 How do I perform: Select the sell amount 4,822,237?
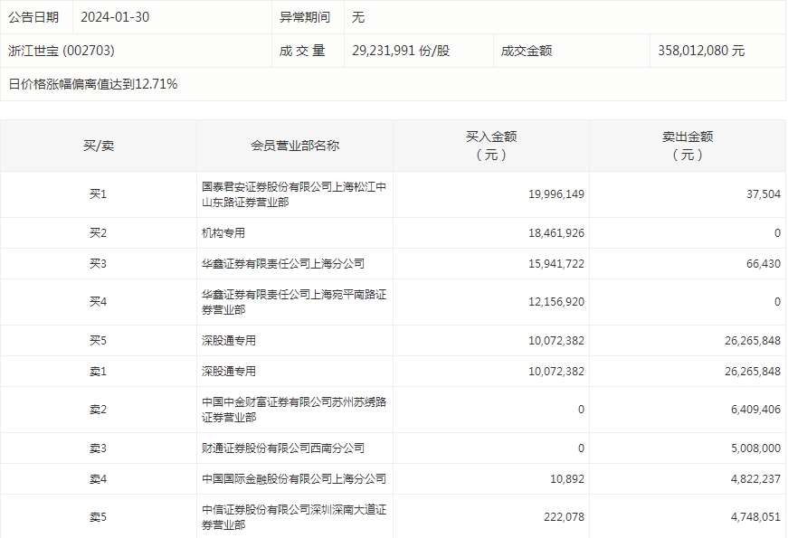point(755,479)
